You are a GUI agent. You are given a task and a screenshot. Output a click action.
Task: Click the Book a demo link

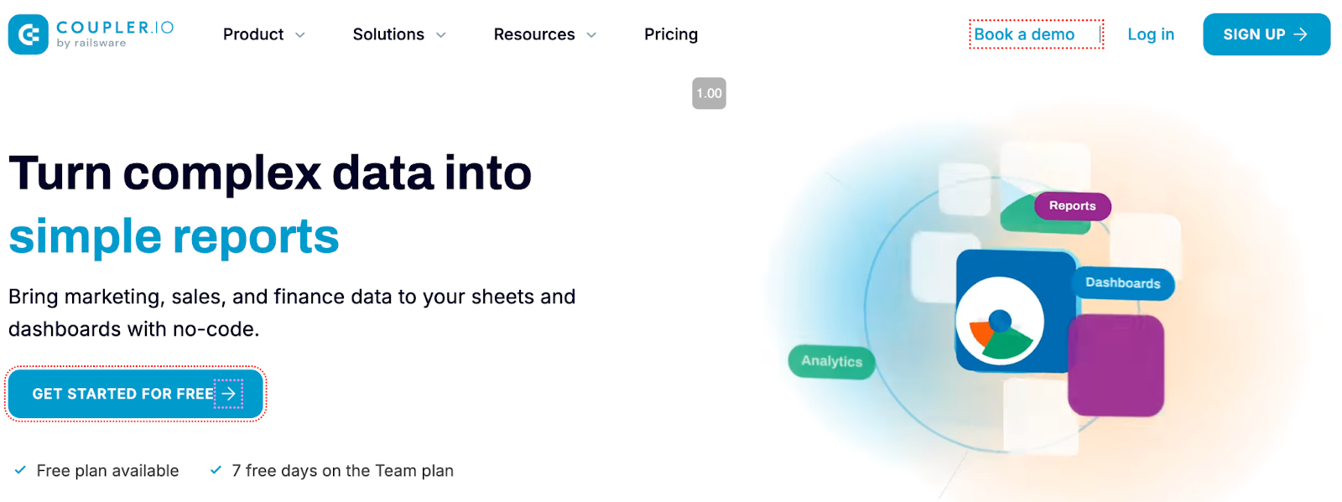[x=1024, y=34]
